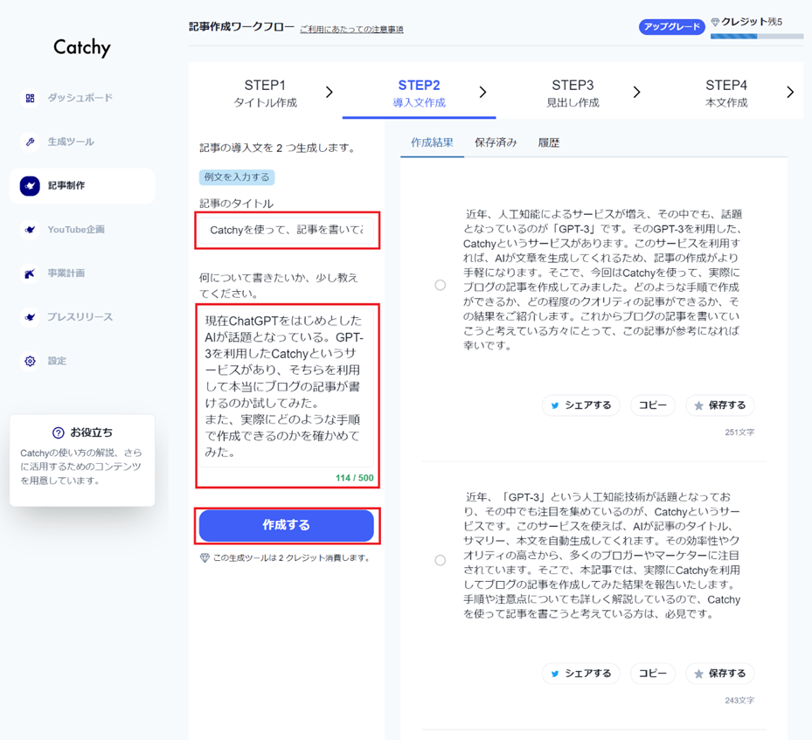Screen dimensions: 812x740
Task: Click the お役立ち question mark icon
Action: [x=59, y=432]
